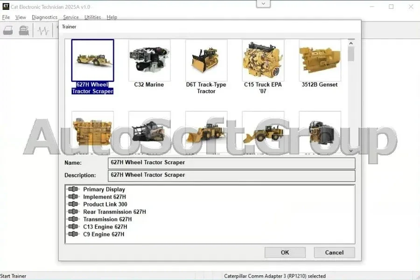This screenshot has width=420, height=280.
Task: Choose the C32 Marine engine icon
Action: point(149,60)
